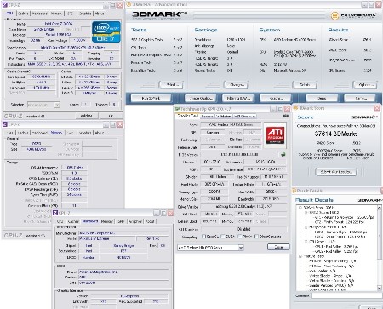
Task: Click the title icon of CPU-Z showing Memory tab
Action: pos(4,124)
